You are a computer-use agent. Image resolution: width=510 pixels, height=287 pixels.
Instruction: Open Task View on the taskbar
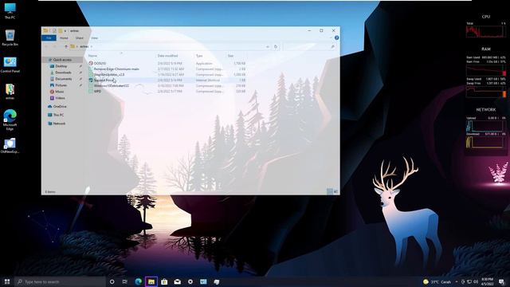click(x=125, y=281)
